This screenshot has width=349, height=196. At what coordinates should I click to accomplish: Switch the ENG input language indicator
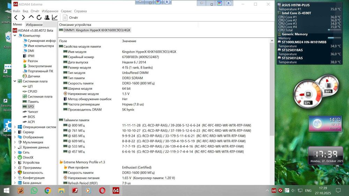click(308, 191)
